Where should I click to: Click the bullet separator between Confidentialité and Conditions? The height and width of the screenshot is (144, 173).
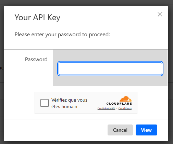[x=117, y=108]
